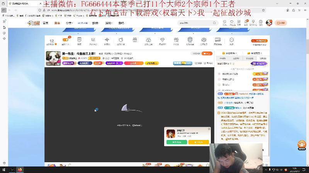The height and width of the screenshot is (173, 309).
Task: Open the presentation screen tool icon
Action: tap(93, 40)
